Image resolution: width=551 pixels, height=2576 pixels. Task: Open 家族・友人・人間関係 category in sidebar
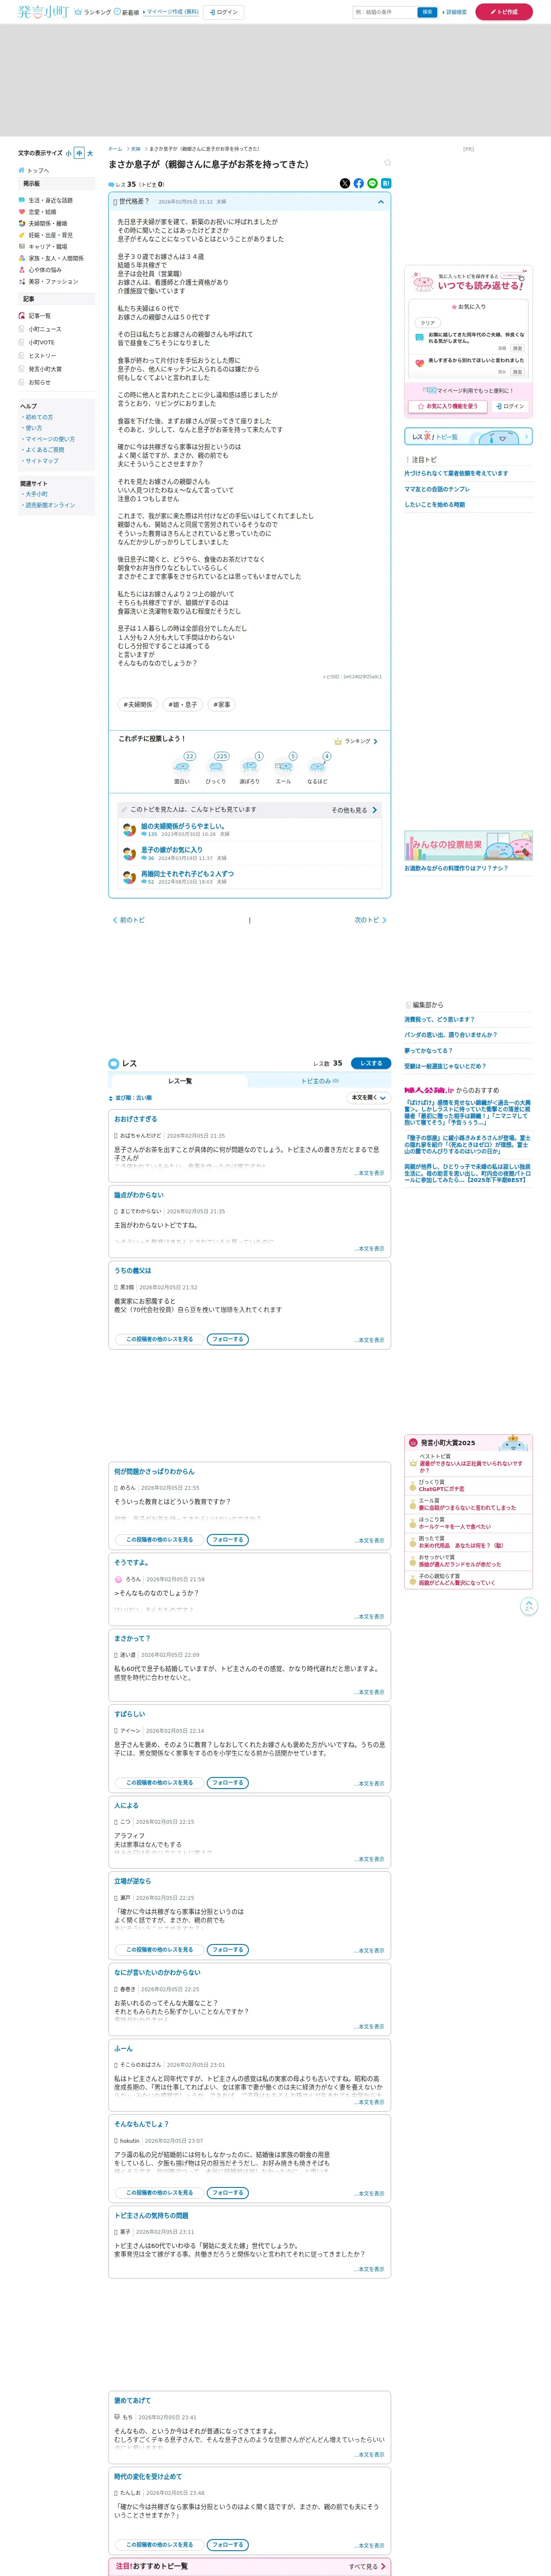coord(56,258)
